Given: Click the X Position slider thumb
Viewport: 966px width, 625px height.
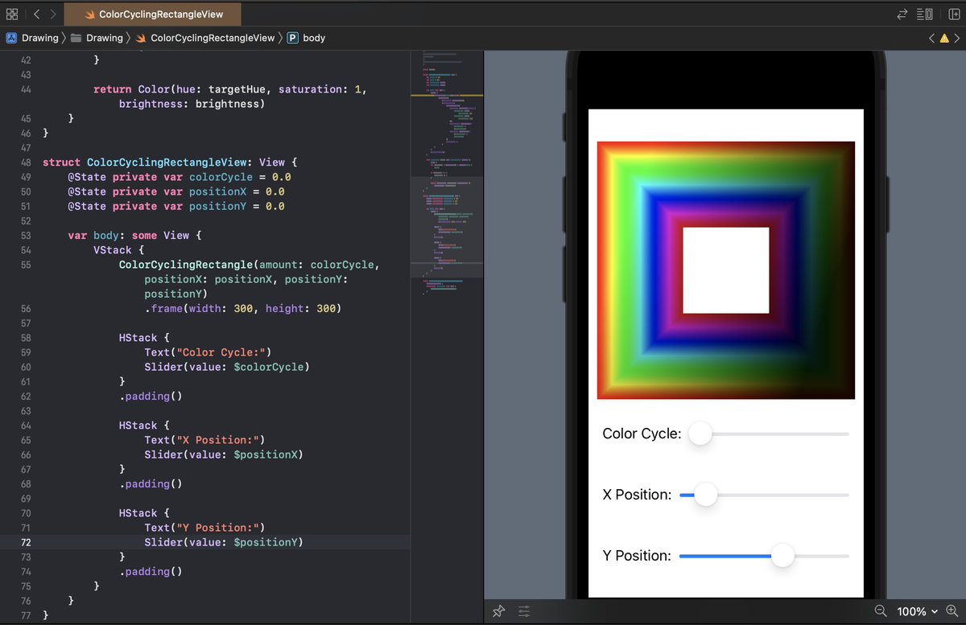Looking at the screenshot, I should tap(706, 495).
